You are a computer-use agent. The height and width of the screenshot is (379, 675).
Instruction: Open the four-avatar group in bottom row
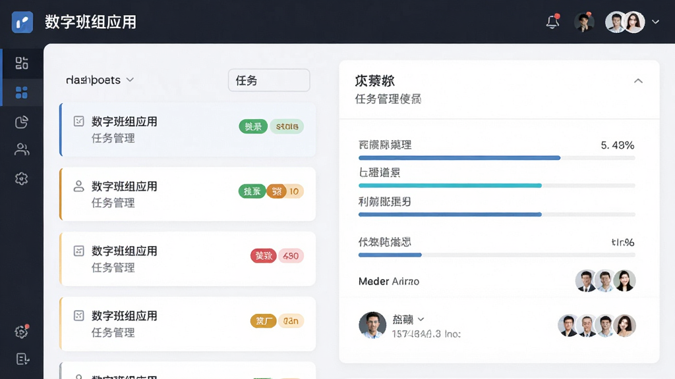[x=597, y=325]
